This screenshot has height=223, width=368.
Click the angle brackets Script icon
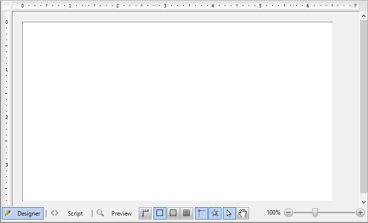pos(54,213)
